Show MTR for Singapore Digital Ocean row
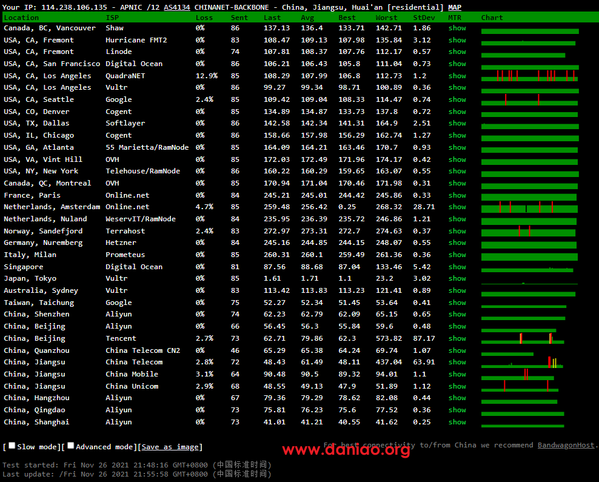 (457, 267)
